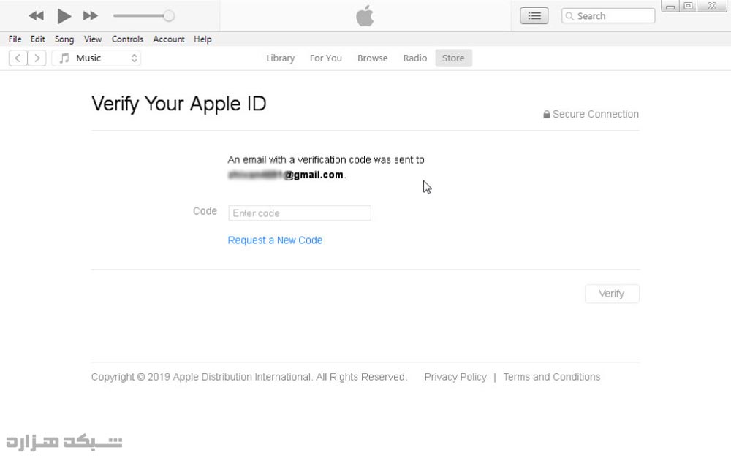This screenshot has width=731, height=458.
Task: Switch to the Radio tab
Action: point(415,58)
